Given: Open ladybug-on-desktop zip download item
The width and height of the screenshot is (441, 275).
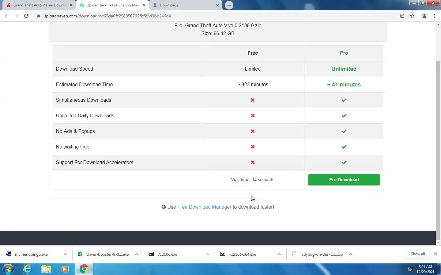Looking at the screenshot, I should point(322,254).
